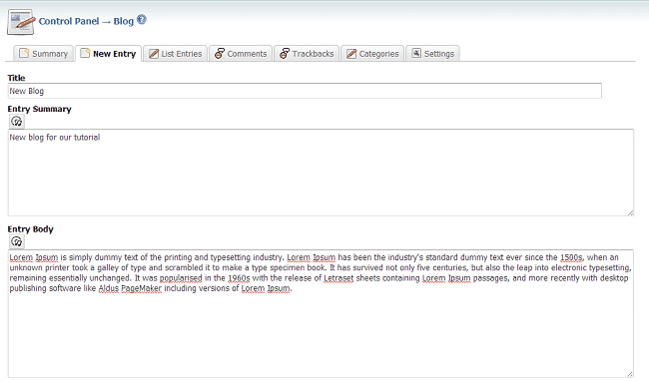Open the List Entries tab
This screenshot has width=649, height=381.
pyautogui.click(x=175, y=53)
